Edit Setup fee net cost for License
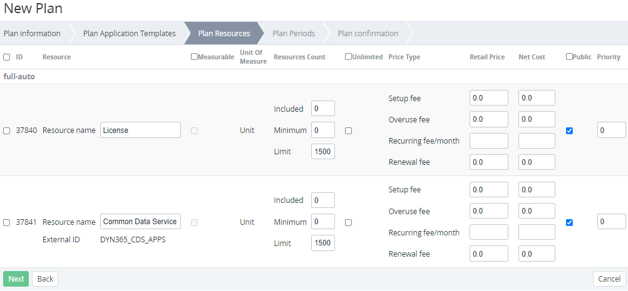Screen dimensions: 628x291 537,98
